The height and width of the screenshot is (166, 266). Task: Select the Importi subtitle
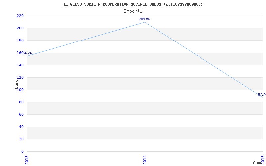[x=133, y=11]
